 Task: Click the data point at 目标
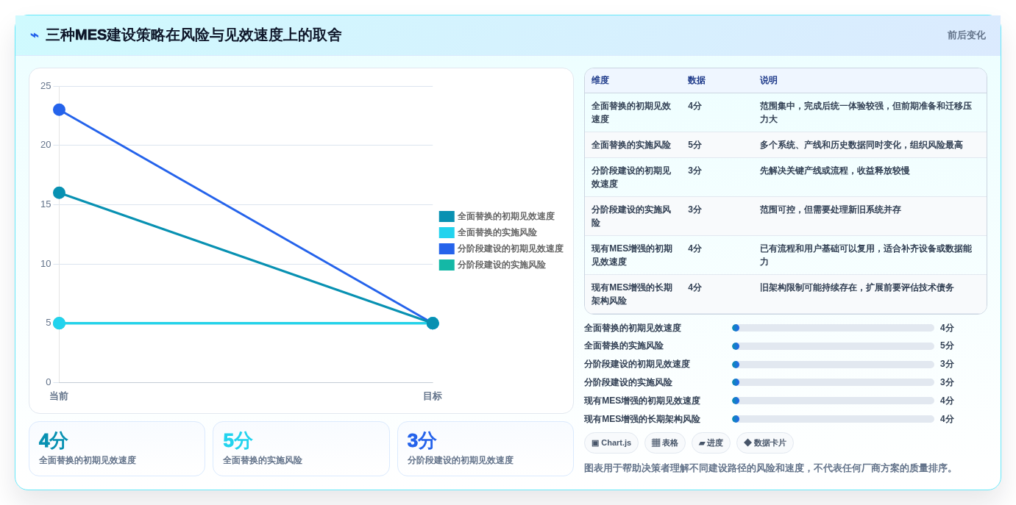tap(433, 323)
